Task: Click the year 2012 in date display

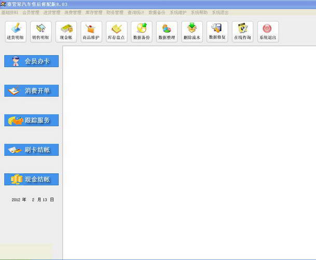Action: [x=16, y=200]
